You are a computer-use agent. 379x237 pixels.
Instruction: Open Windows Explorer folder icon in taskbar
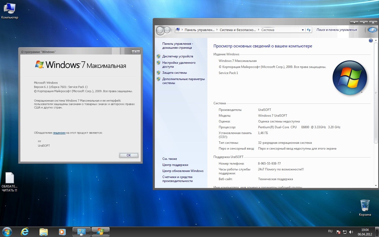43,232
